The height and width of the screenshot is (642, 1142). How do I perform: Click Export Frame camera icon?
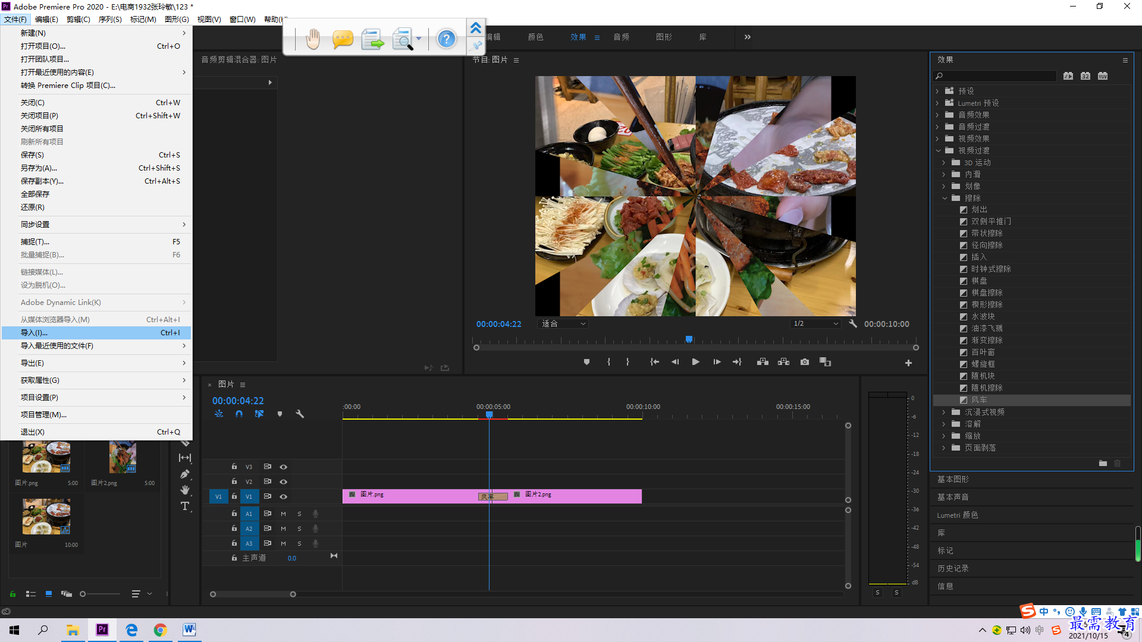(805, 362)
